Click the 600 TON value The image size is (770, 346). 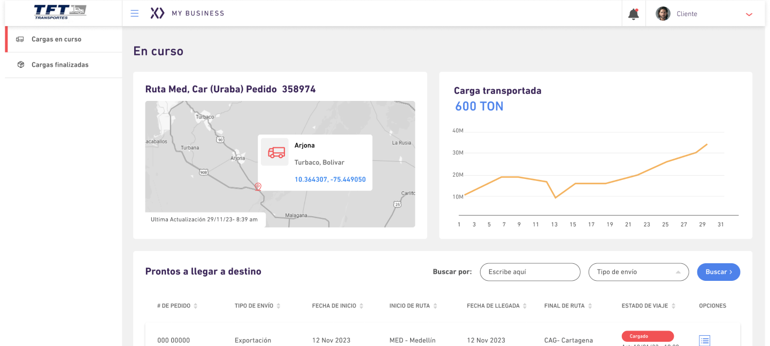(479, 106)
